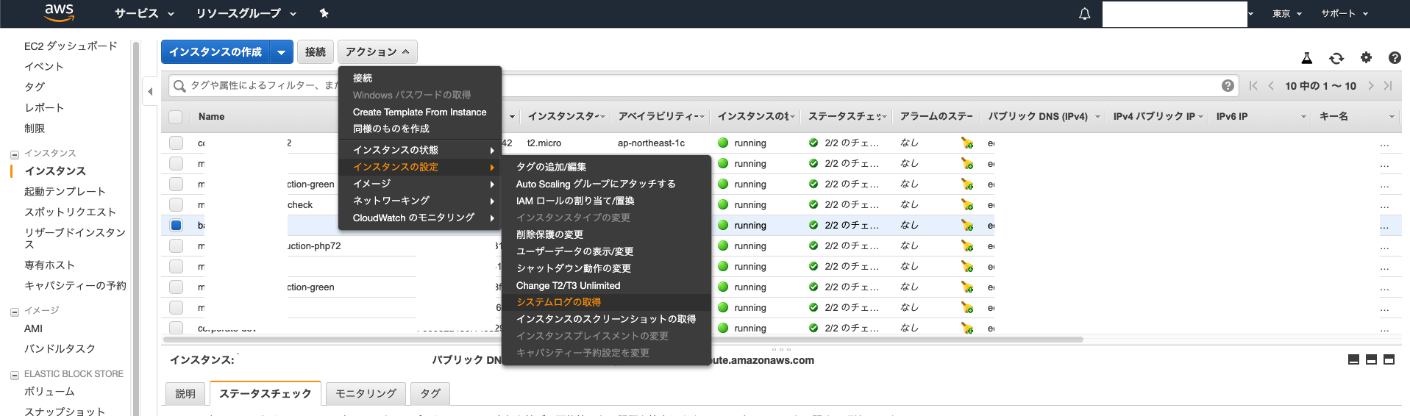Collapse the イメージ sidebar section

click(x=14, y=312)
